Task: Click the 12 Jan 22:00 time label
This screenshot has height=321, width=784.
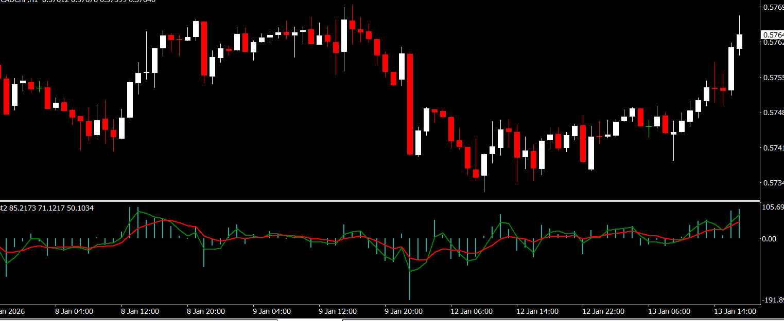Action: (x=603, y=311)
